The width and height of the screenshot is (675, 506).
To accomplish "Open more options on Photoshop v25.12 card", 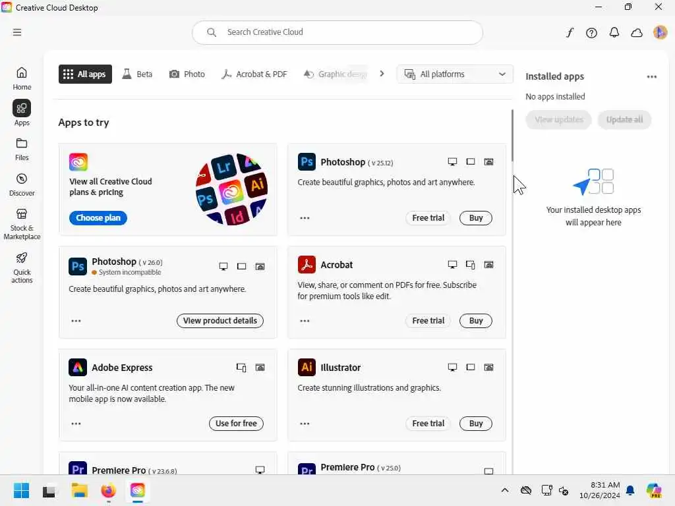I will [305, 218].
